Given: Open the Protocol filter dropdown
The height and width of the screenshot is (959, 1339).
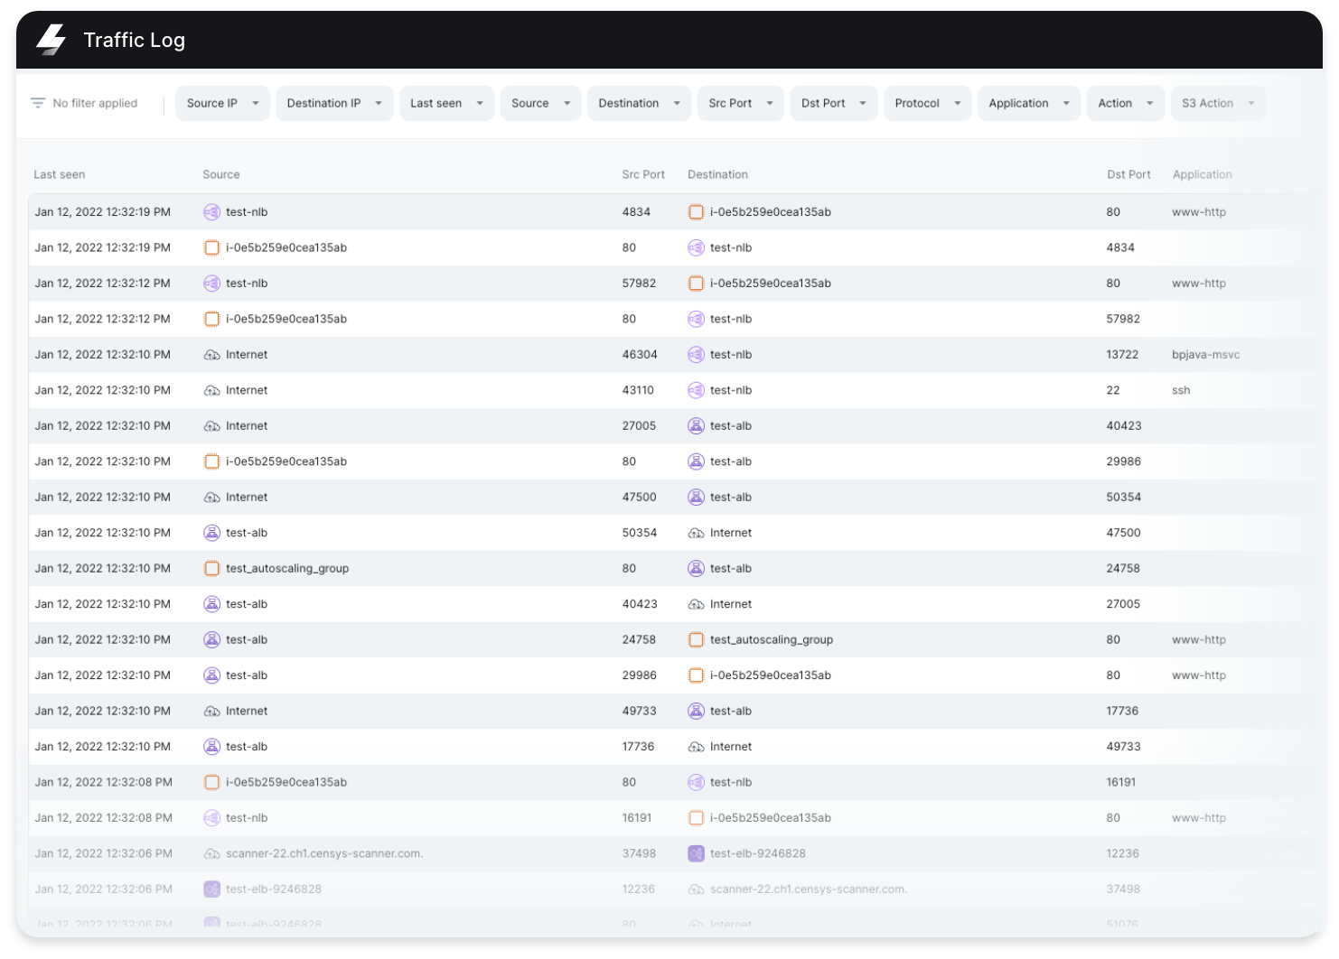Looking at the screenshot, I should click(x=928, y=103).
